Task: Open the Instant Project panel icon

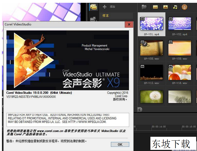Action: [93, 19]
